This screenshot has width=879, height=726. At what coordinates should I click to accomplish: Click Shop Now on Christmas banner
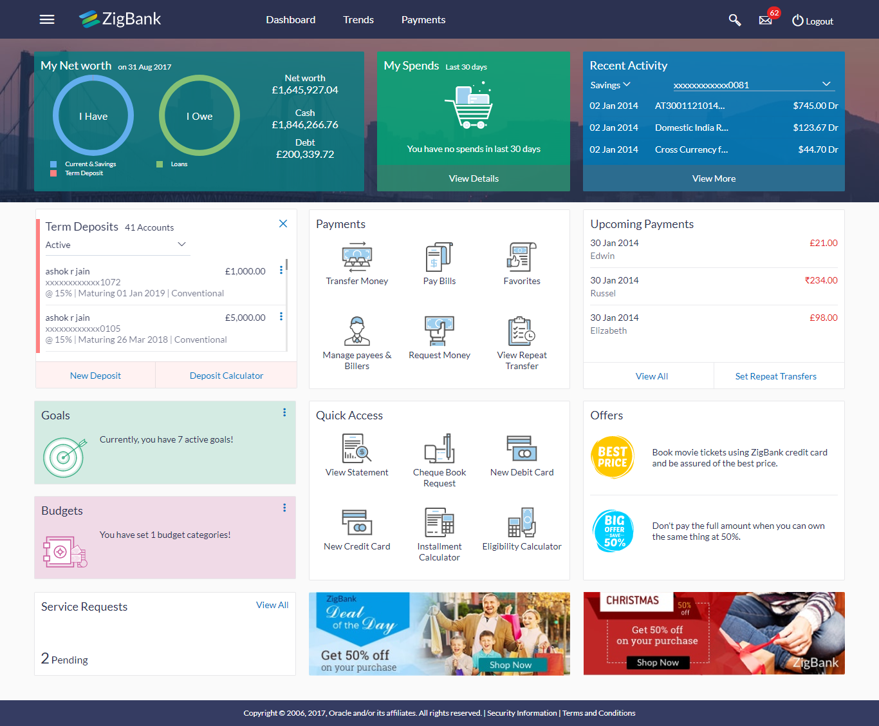658,662
